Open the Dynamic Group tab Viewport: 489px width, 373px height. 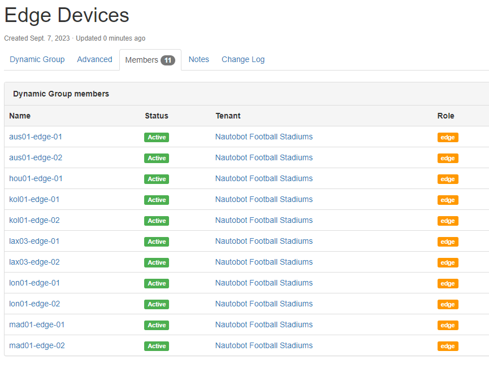37,59
